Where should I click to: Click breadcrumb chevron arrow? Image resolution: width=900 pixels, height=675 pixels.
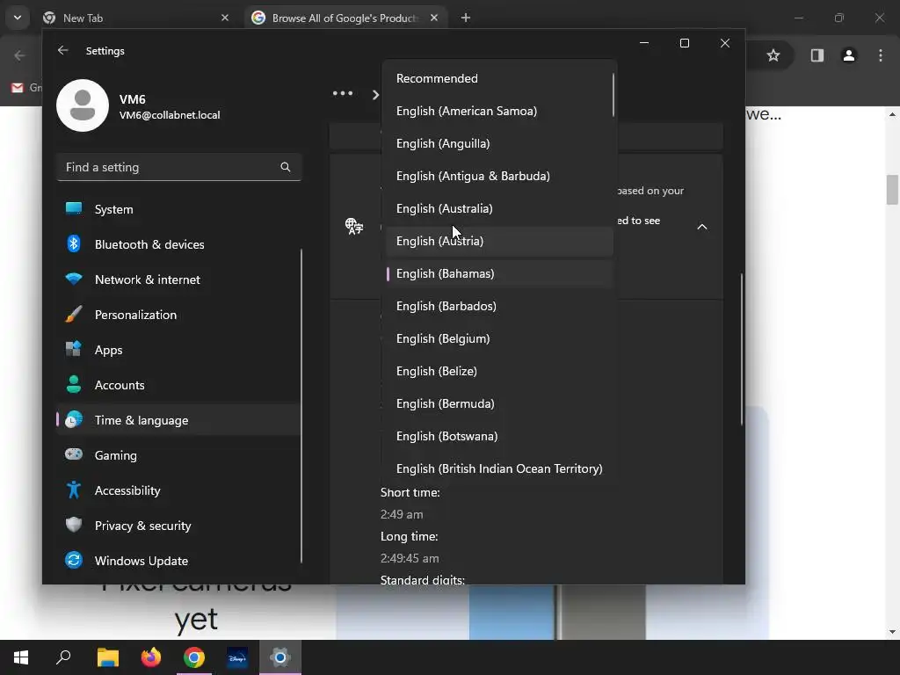(375, 94)
